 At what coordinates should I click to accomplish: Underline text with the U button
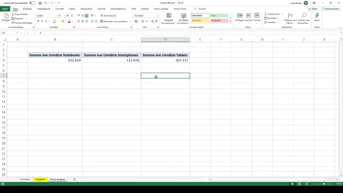coord(46,21)
